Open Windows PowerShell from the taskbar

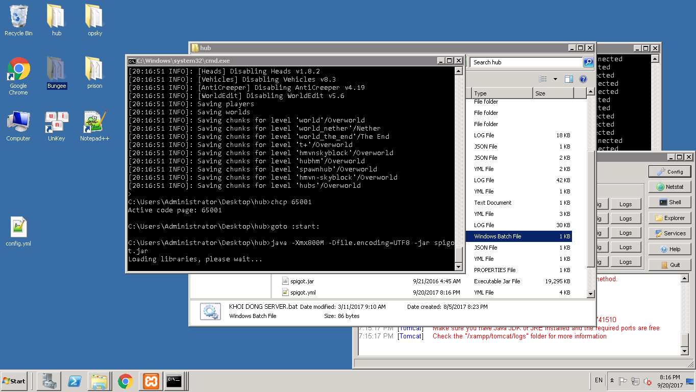click(x=74, y=381)
